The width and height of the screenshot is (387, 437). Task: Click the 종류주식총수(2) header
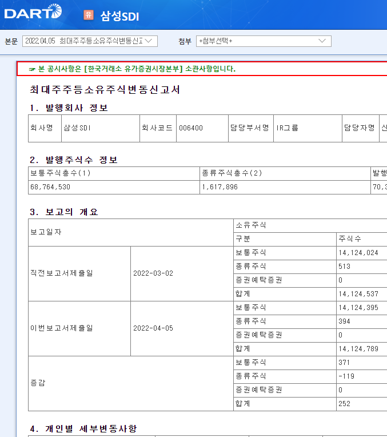click(x=285, y=173)
